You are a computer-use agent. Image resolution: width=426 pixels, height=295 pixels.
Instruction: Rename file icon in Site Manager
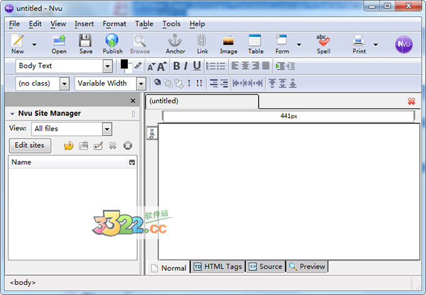(x=98, y=146)
